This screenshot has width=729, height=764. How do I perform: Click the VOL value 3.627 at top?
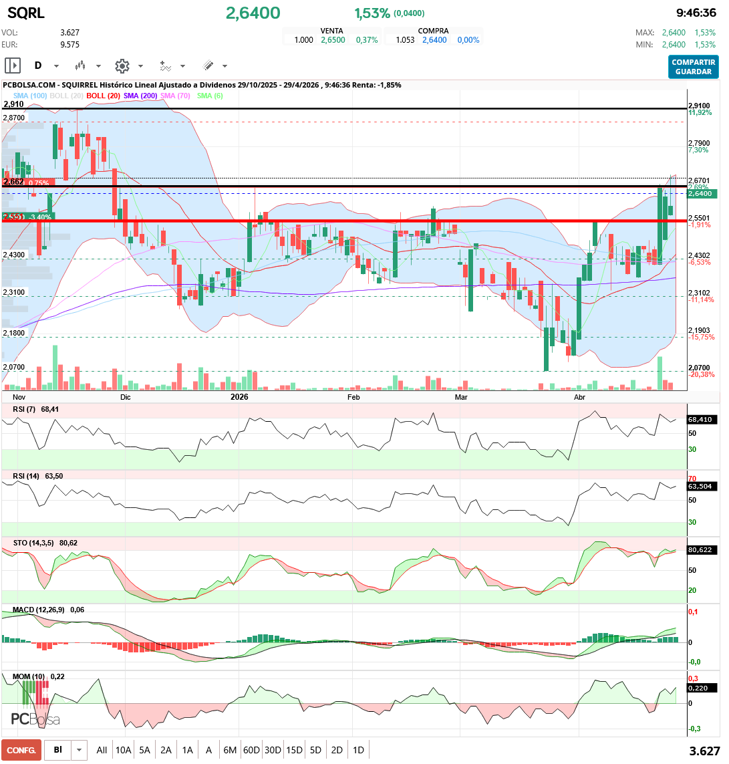click(69, 33)
